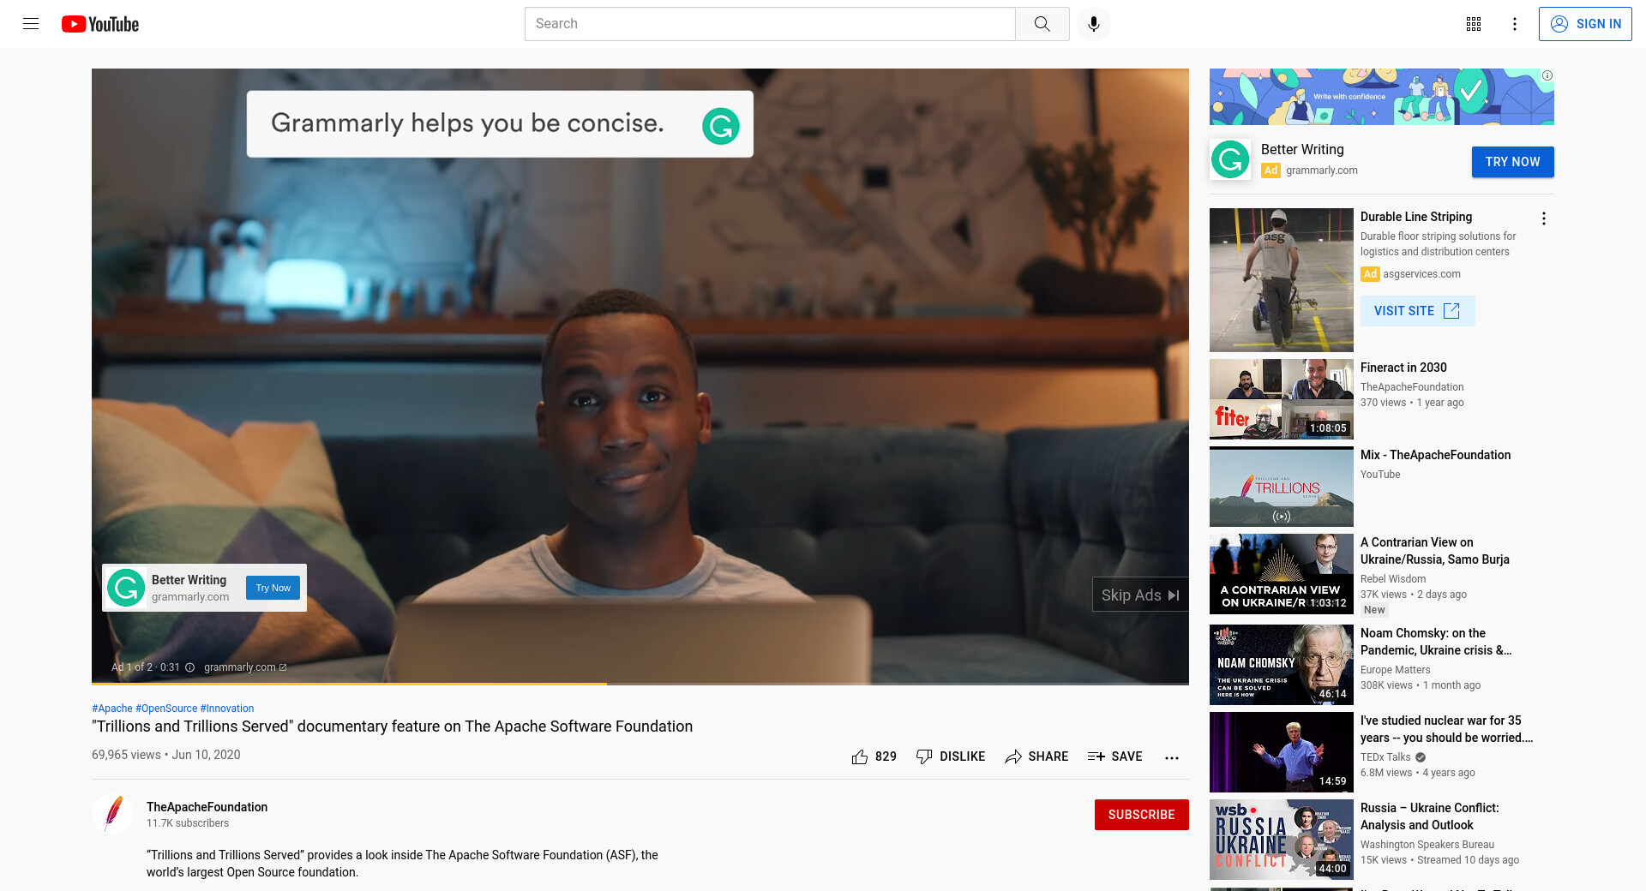Click the Better Writing sidebar ad title
1646x891 pixels.
tap(1302, 149)
